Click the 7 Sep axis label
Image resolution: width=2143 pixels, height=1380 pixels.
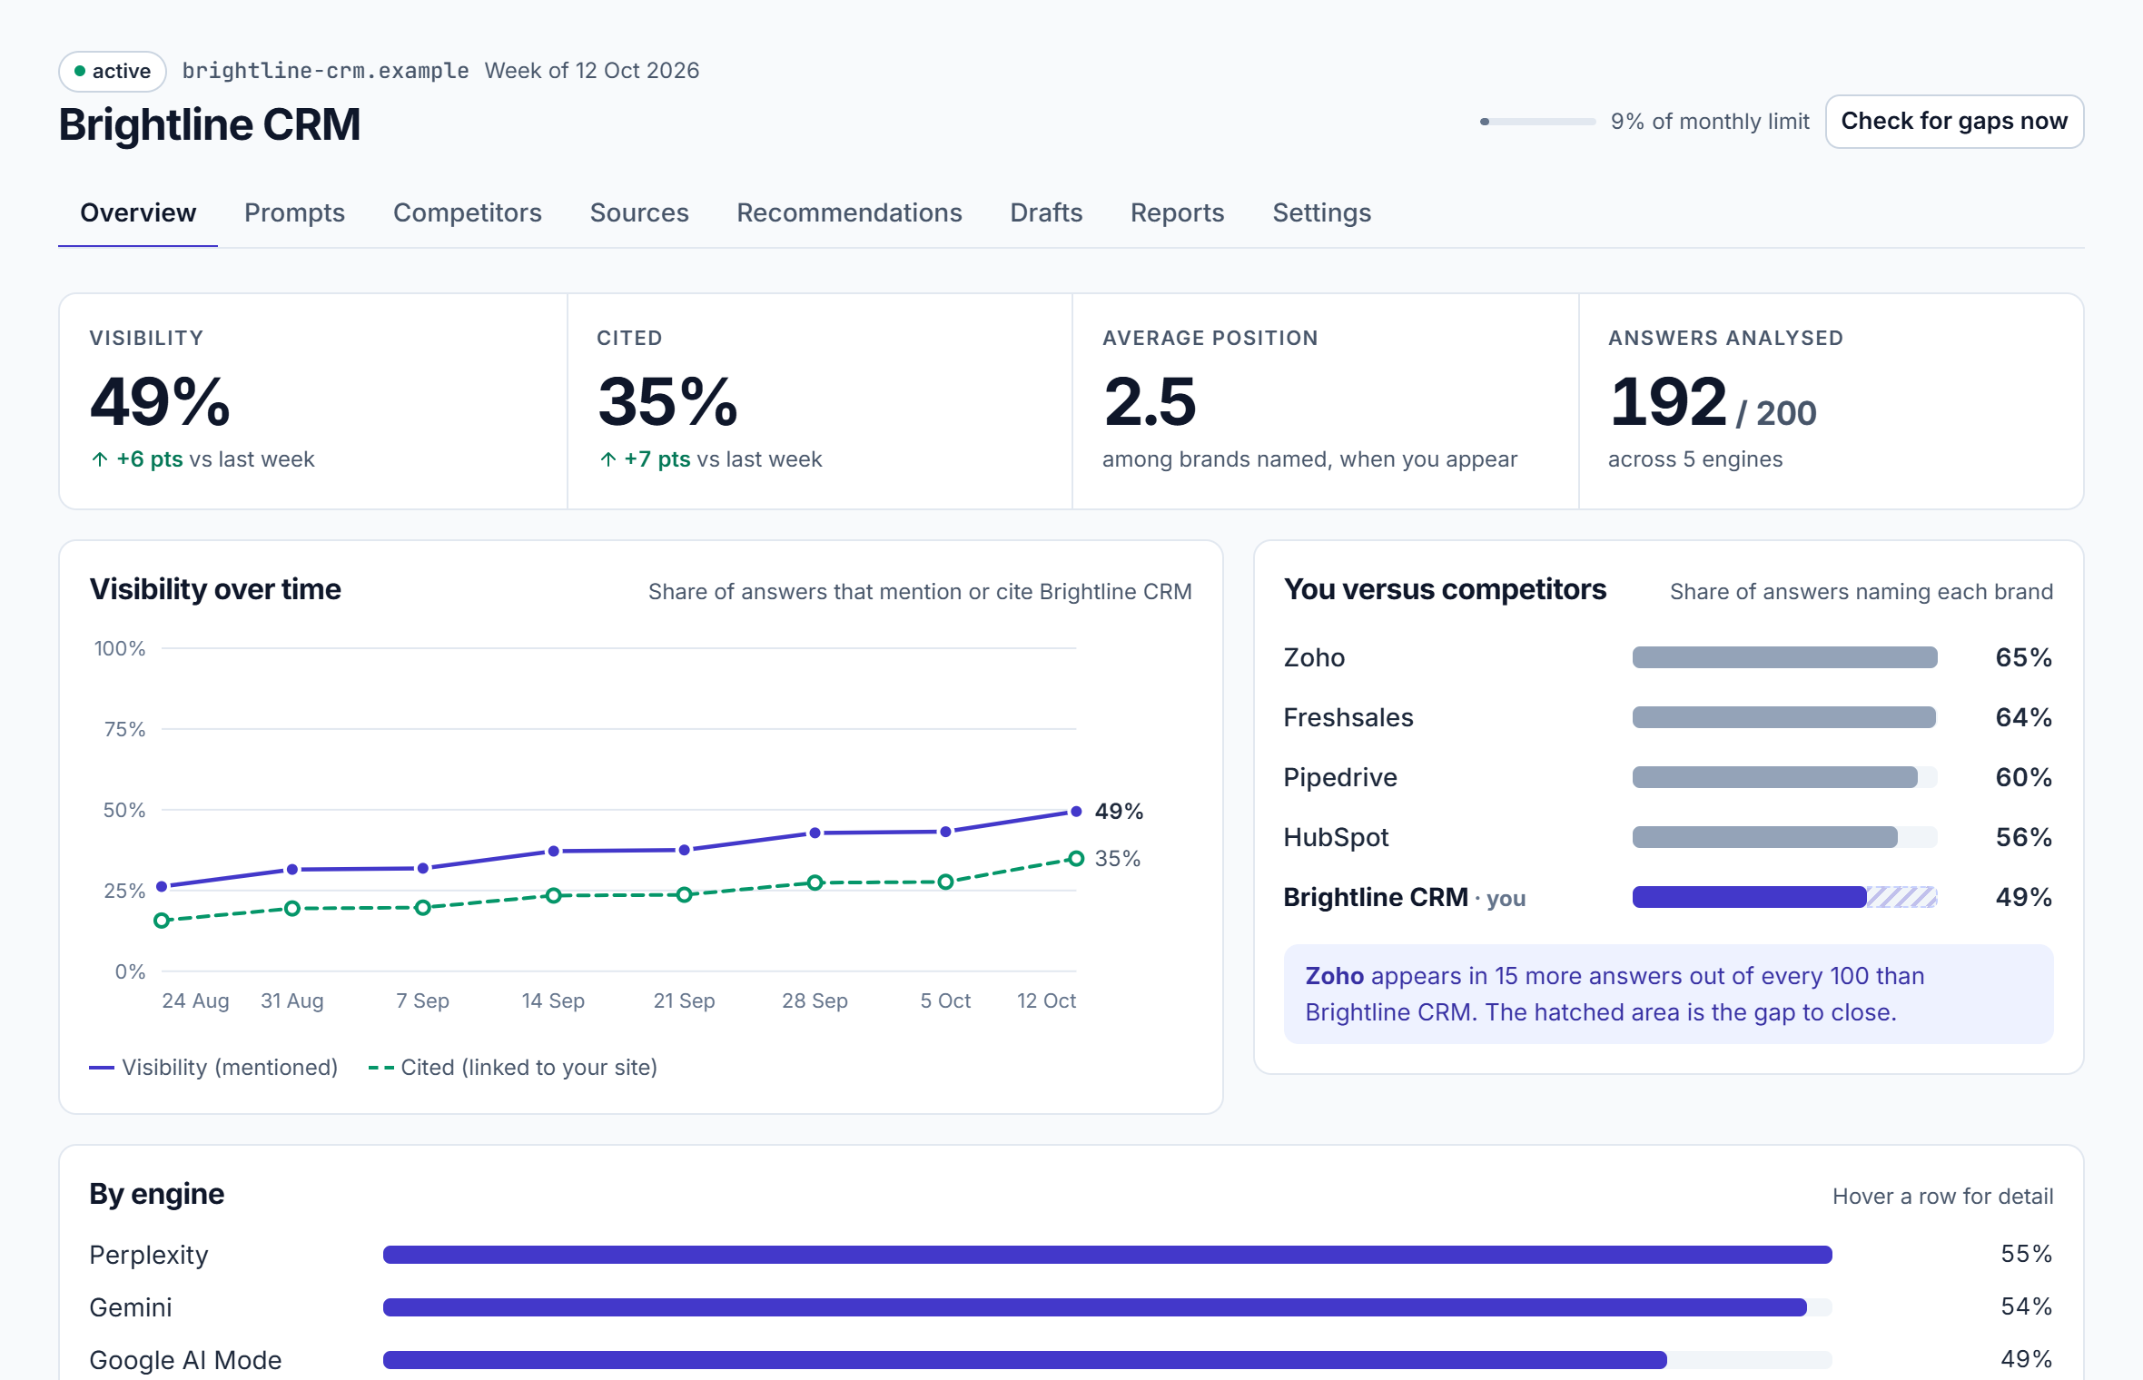point(422,1000)
